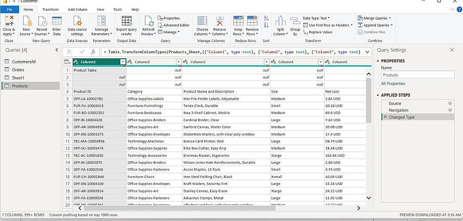463x221 pixels.
Task: Click the fx add step icon
Action: point(93,52)
